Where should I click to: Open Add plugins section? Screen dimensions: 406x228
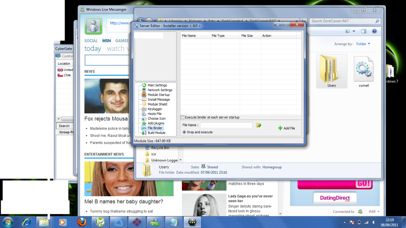156,123
